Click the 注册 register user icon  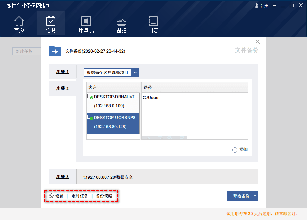click(257, 6)
